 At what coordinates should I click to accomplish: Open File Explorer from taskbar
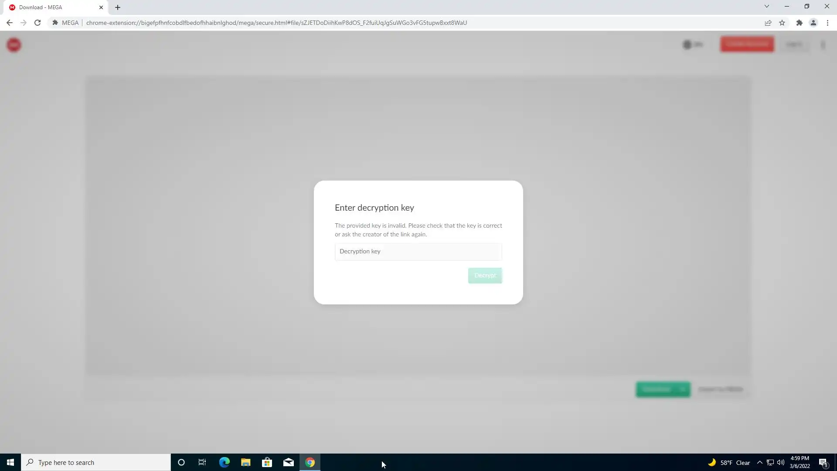pyautogui.click(x=245, y=462)
